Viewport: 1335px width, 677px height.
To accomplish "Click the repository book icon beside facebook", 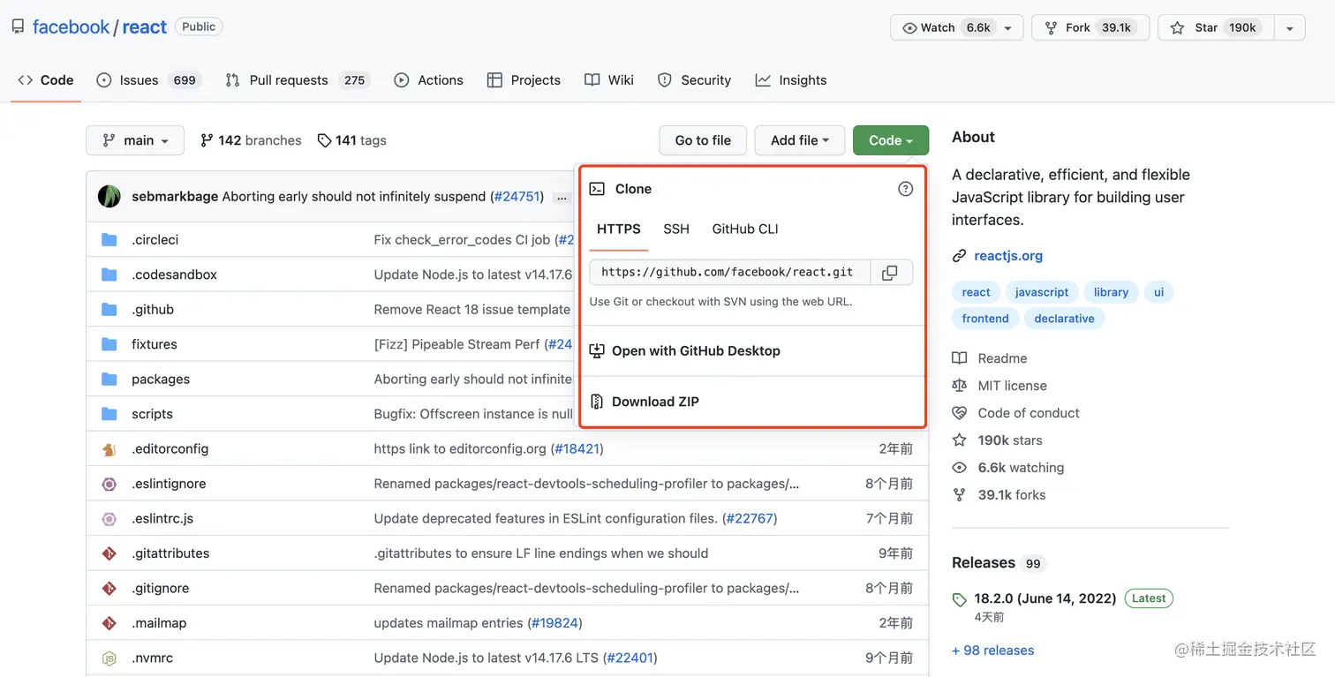I will [x=19, y=27].
